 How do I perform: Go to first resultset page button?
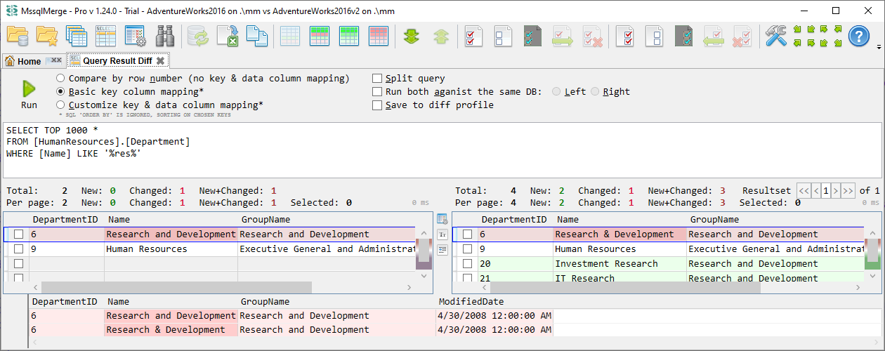tap(804, 190)
